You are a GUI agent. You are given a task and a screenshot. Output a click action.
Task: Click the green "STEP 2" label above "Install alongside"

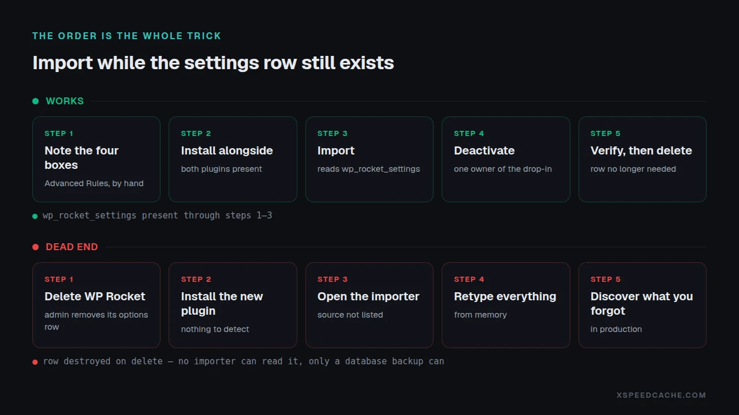(x=196, y=133)
